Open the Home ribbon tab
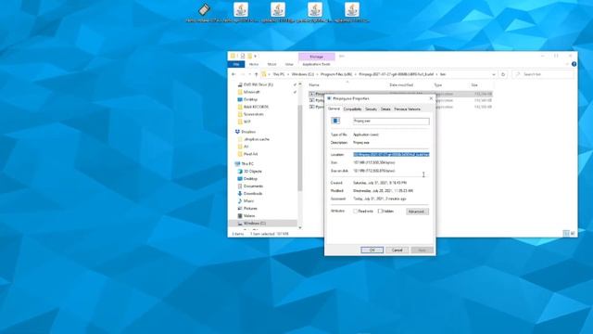593x334 pixels. (254, 64)
